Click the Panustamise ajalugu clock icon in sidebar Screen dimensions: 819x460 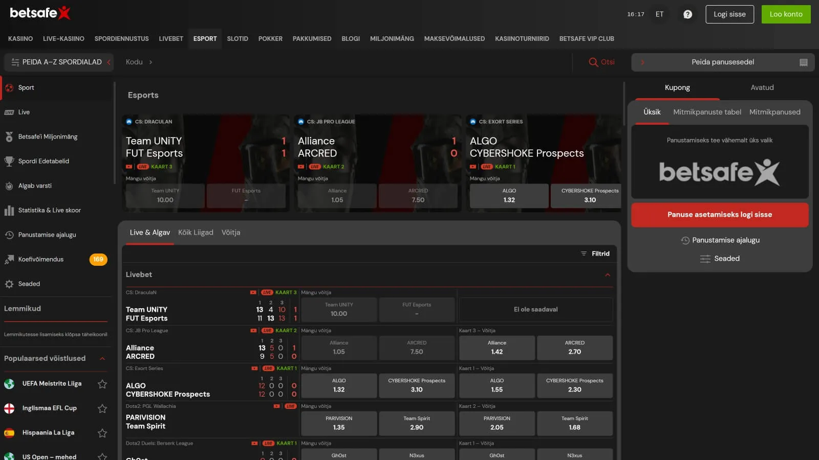9,235
